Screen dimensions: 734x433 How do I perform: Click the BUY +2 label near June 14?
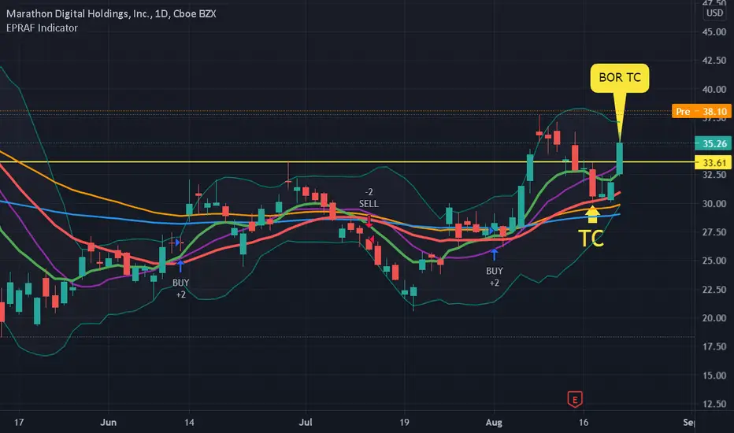[180, 288]
